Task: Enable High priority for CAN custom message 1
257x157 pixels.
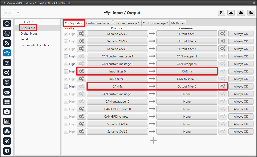Action: tap(66, 56)
